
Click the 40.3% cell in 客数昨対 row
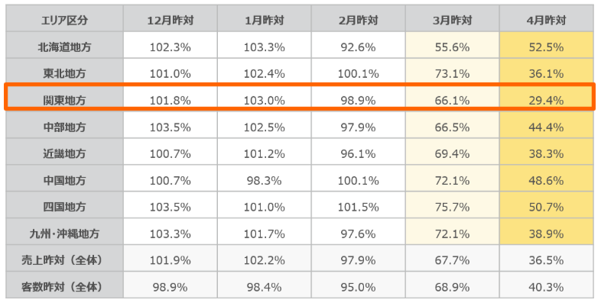pyautogui.click(x=546, y=285)
